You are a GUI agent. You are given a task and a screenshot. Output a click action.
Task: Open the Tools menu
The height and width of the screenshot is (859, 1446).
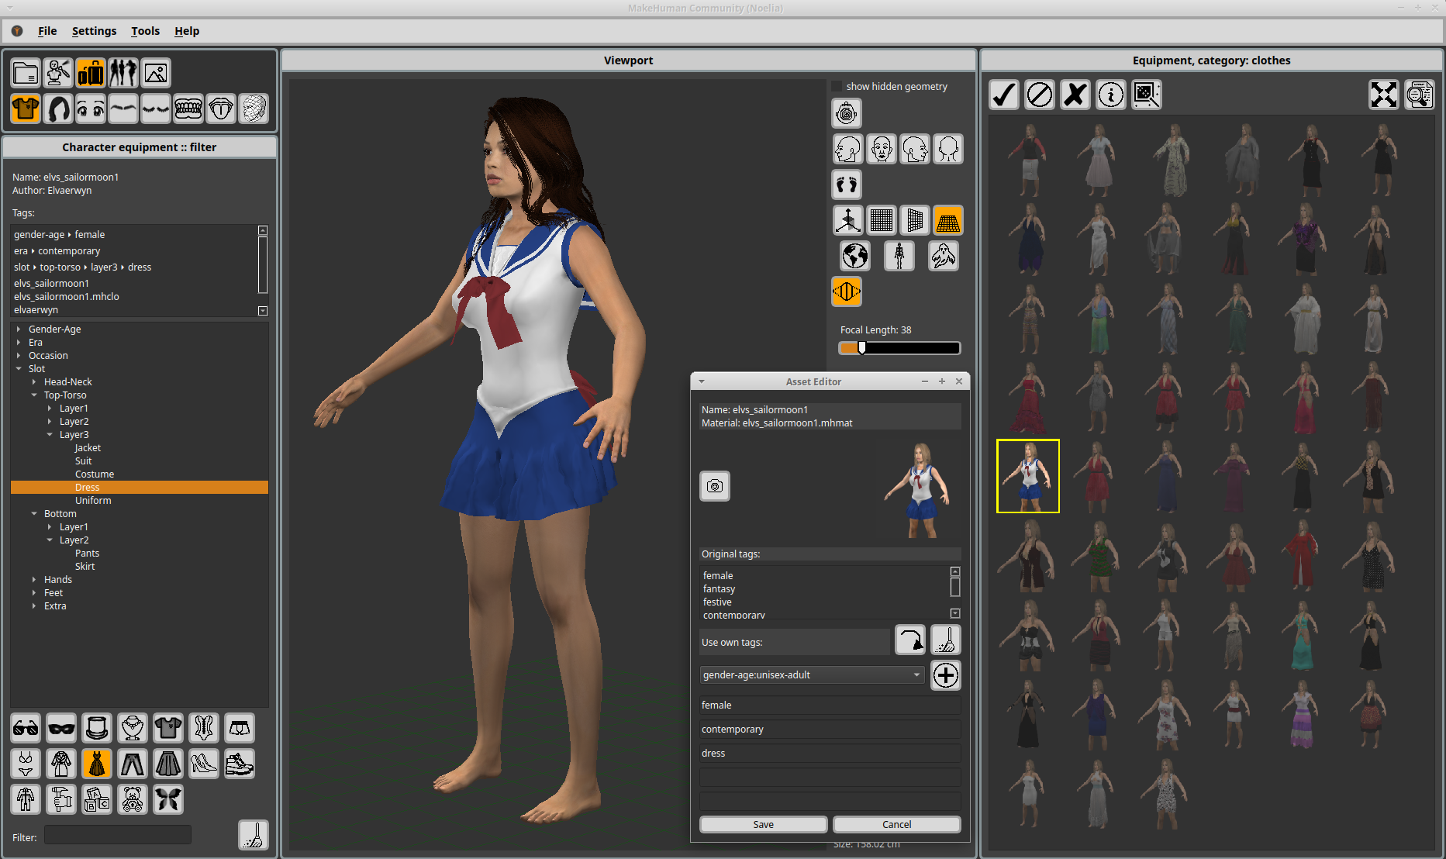pyautogui.click(x=145, y=31)
